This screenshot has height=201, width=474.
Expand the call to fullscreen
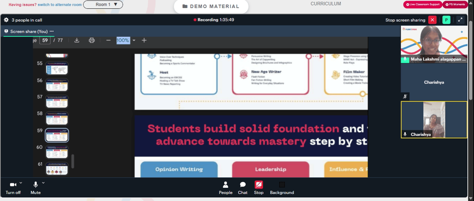460,20
